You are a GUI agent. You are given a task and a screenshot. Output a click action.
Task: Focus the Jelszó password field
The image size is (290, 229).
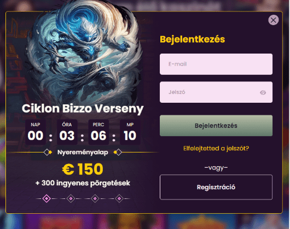point(216,92)
